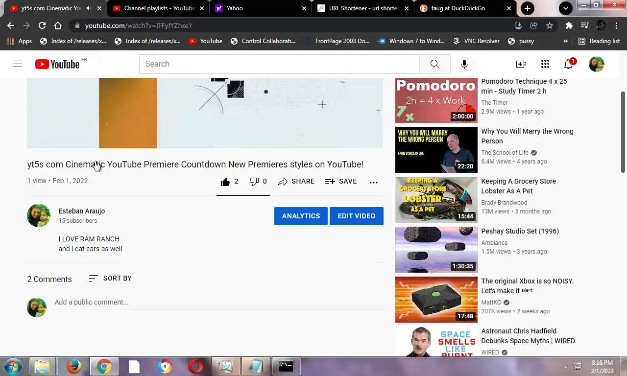Open Why You Will Marry thumbnail
This screenshot has width=627, height=376.
pos(436,150)
